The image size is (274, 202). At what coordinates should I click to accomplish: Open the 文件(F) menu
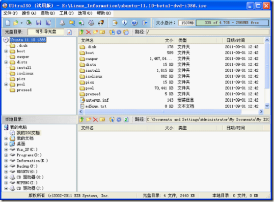pos(10,13)
